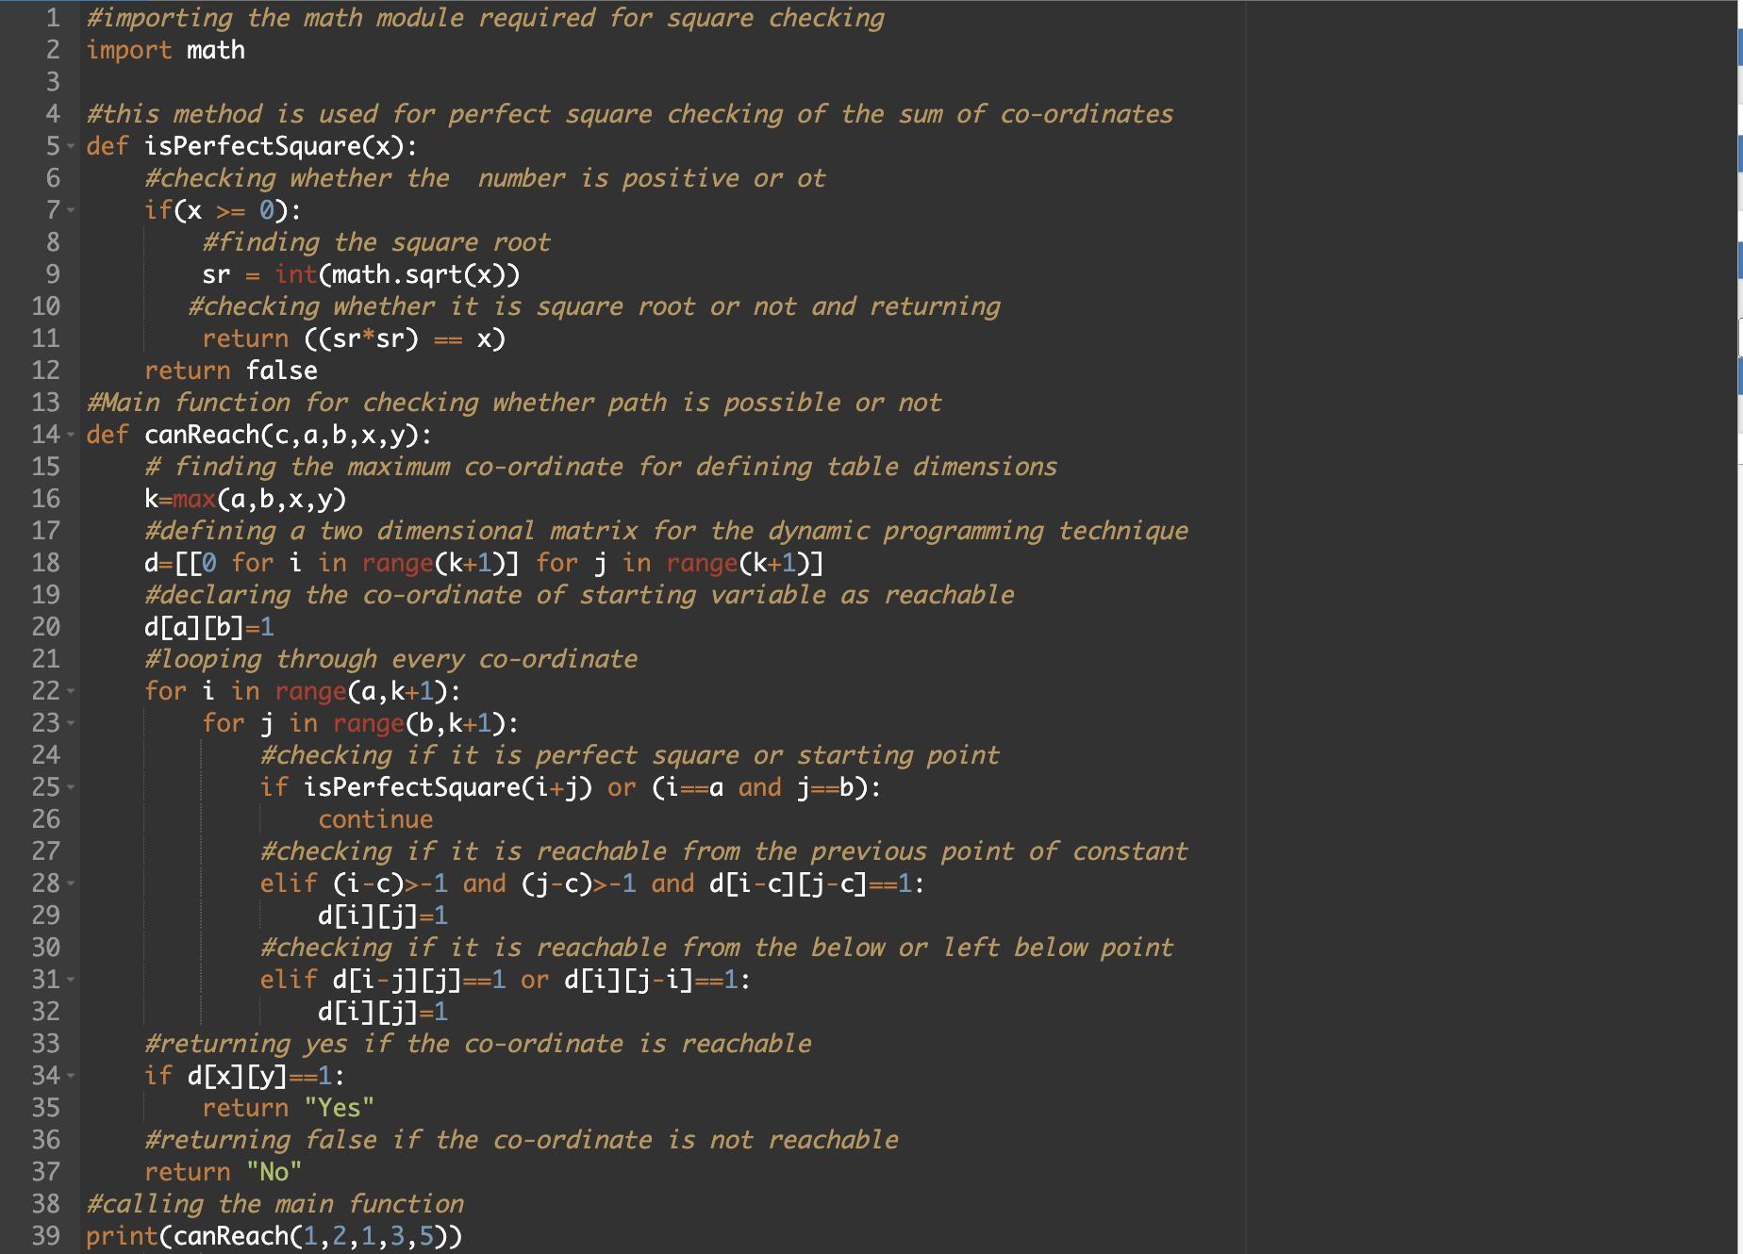Click line number 39 in the gutter
The image size is (1743, 1254).
[45, 1236]
